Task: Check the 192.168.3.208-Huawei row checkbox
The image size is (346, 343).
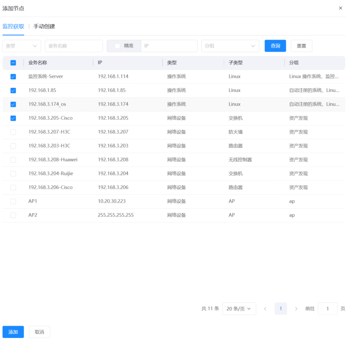Action: tap(13, 160)
